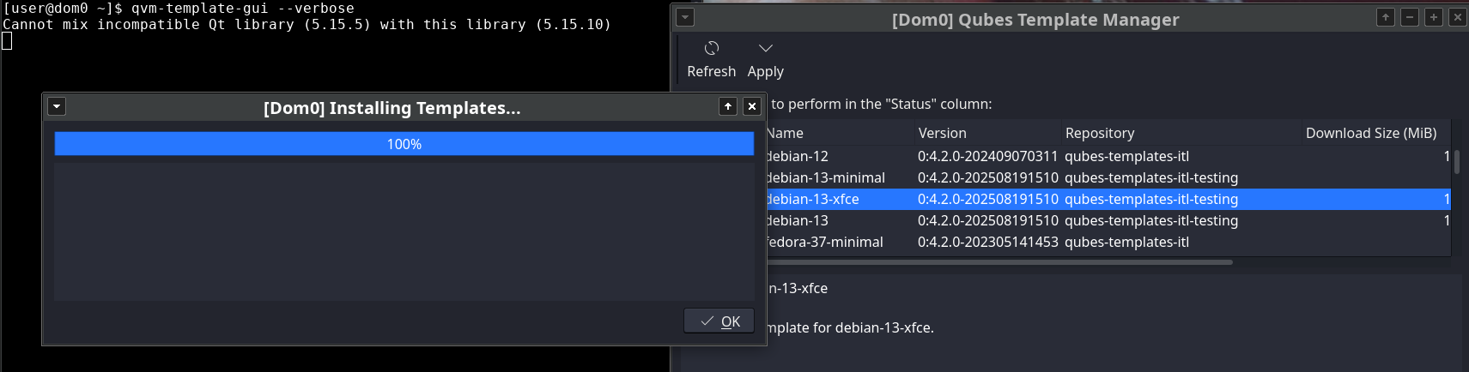The width and height of the screenshot is (1469, 372).
Task: Click the 100% installation progress bar
Action: pos(404,144)
